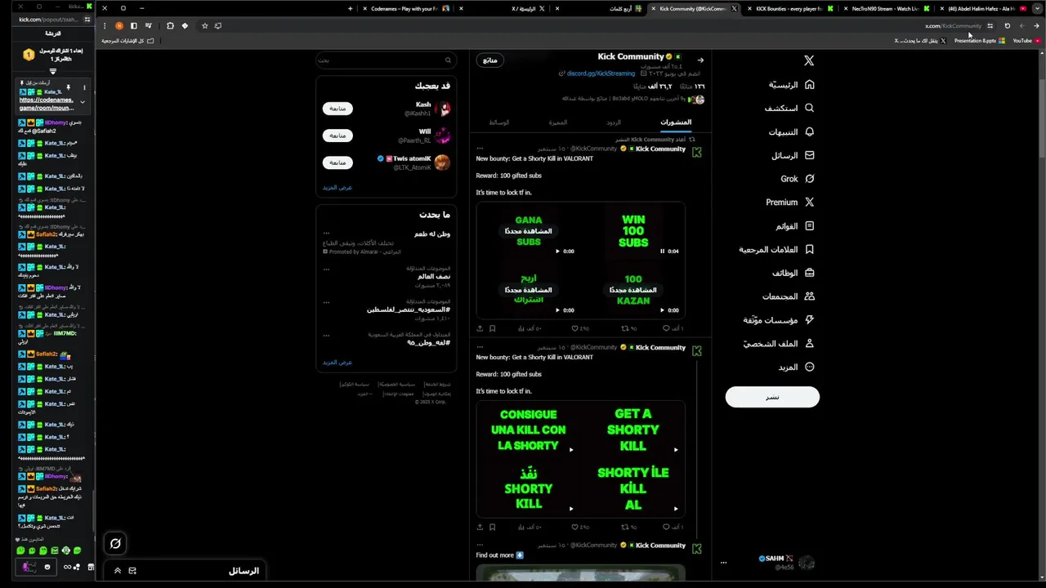Follow Will with متابعة button

point(337,136)
